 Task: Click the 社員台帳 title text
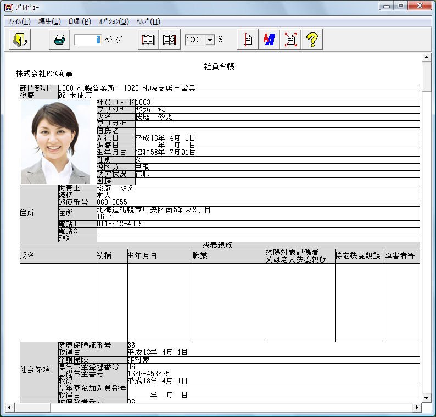coord(219,67)
